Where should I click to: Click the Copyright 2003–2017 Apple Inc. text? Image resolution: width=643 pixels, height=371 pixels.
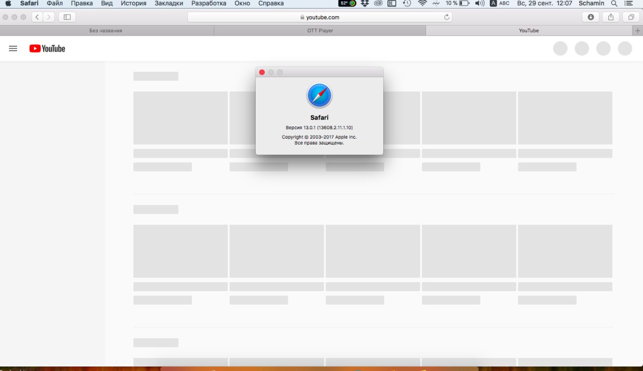point(319,137)
